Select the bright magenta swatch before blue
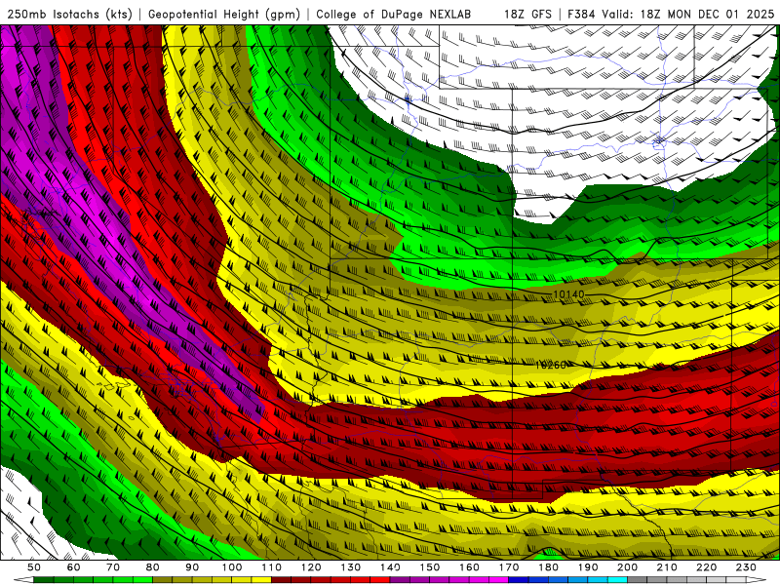This screenshot has height=585, width=780. 498,579
